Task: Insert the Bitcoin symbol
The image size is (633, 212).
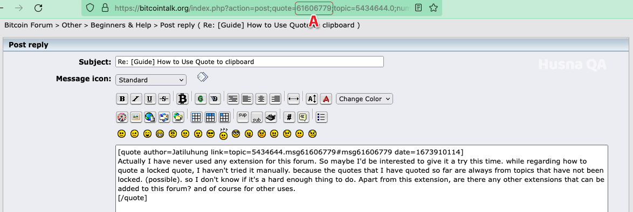Action: [x=183, y=99]
